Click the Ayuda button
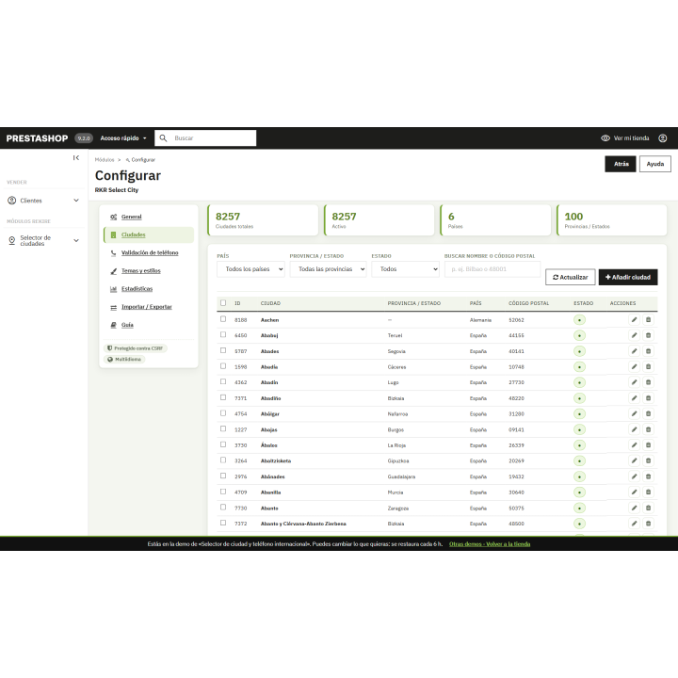This screenshot has width=678, height=678. [x=655, y=164]
